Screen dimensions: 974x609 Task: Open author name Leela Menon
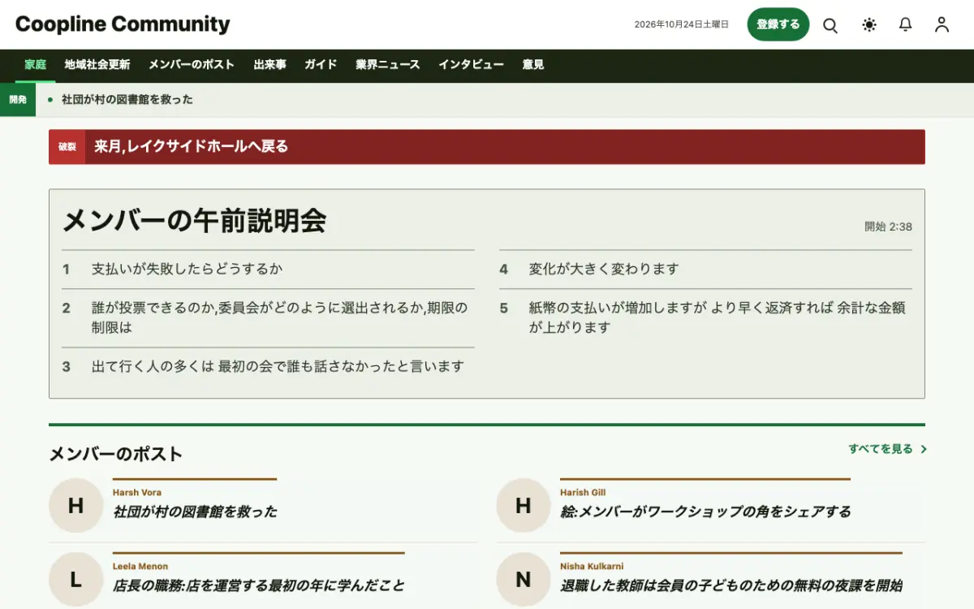140,567
